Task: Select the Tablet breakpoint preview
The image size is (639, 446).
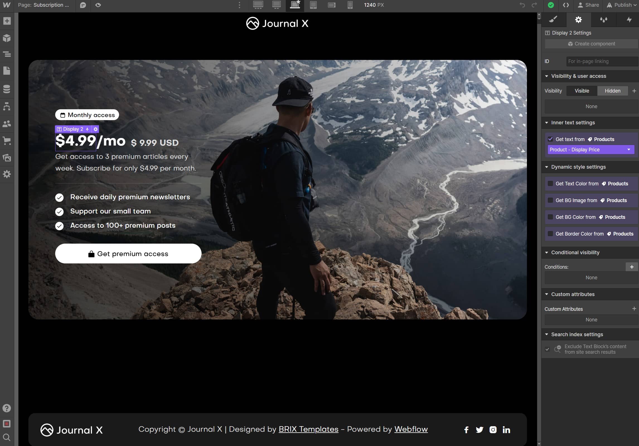Action: click(313, 5)
